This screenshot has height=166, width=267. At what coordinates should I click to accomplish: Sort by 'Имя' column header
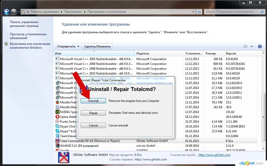point(94,53)
